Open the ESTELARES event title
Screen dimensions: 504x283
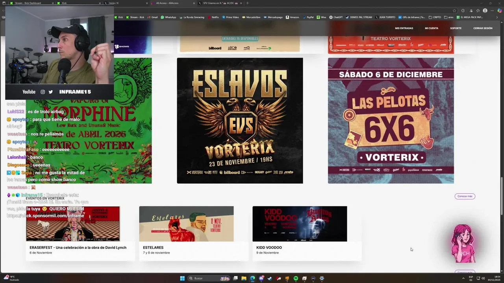(x=153, y=248)
